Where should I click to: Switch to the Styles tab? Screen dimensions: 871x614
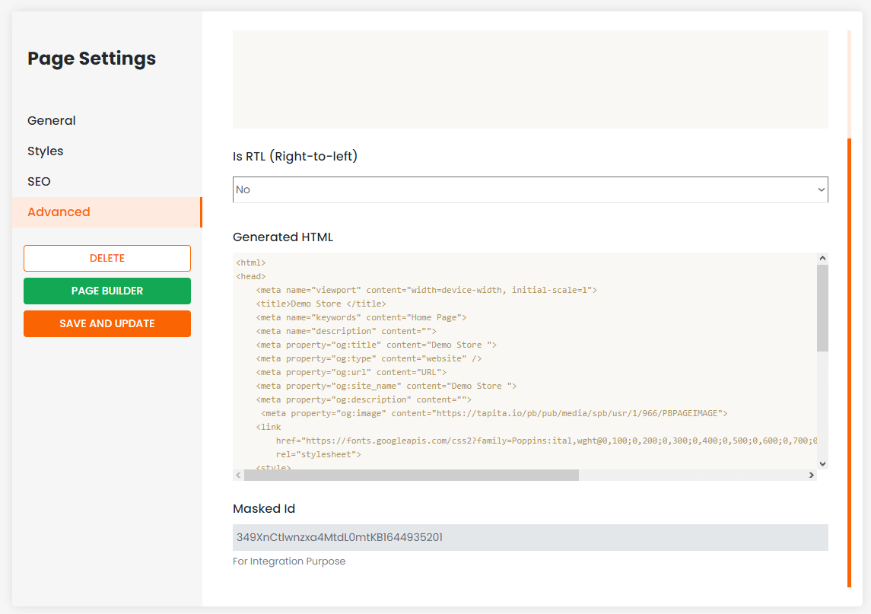[x=46, y=151]
